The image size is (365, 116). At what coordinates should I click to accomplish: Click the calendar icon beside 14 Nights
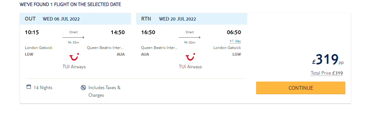click(x=29, y=87)
